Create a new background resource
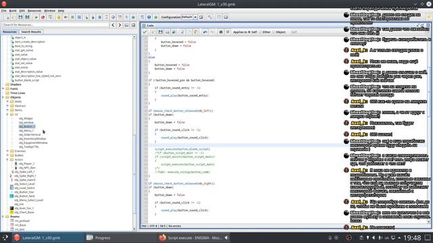This screenshot has height=243, width=433. (x=72, y=17)
